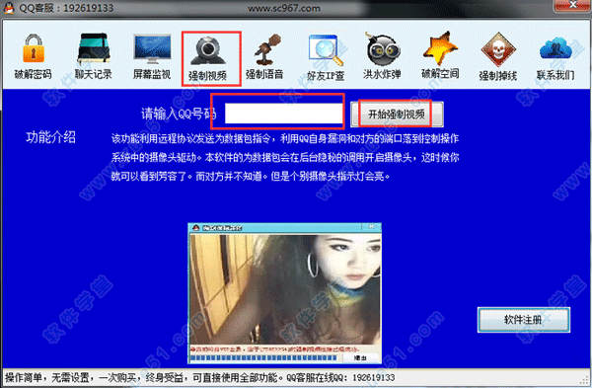This screenshot has width=592, height=388.
Task: Click the progress bar in video preview
Action: coord(263,357)
